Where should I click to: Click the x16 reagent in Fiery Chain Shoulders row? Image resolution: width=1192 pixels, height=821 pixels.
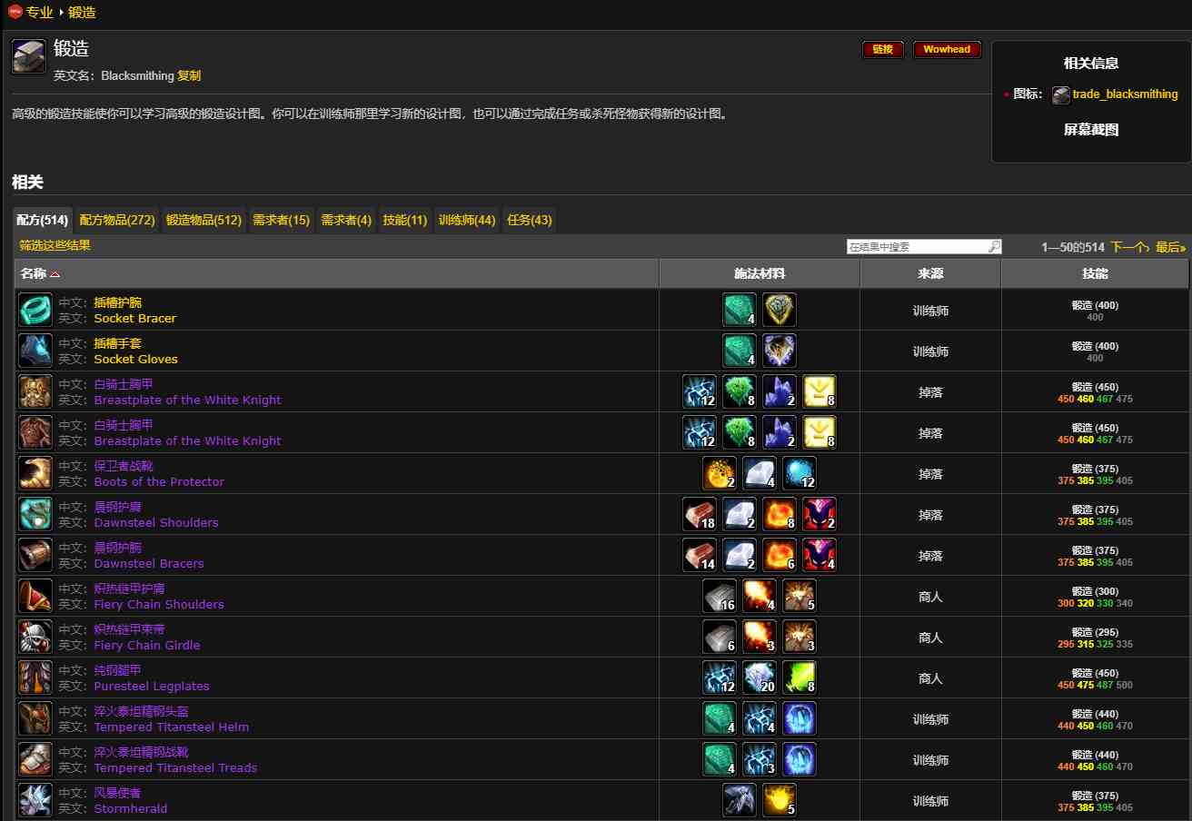720,596
